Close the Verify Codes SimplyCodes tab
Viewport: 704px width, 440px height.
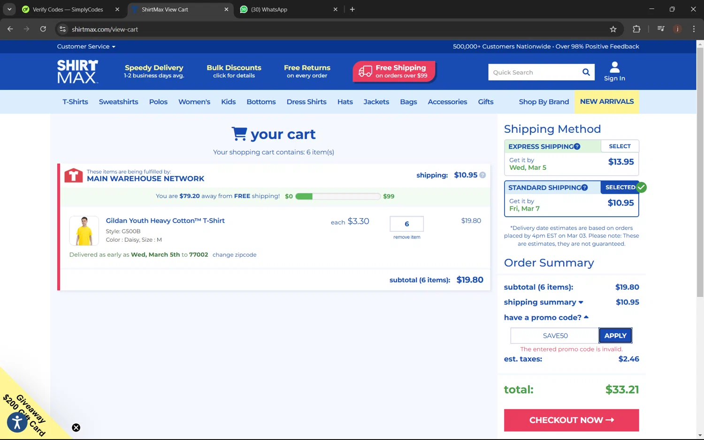coord(117,9)
